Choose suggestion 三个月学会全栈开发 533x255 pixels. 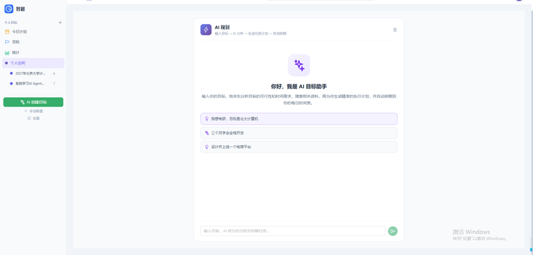click(x=298, y=132)
